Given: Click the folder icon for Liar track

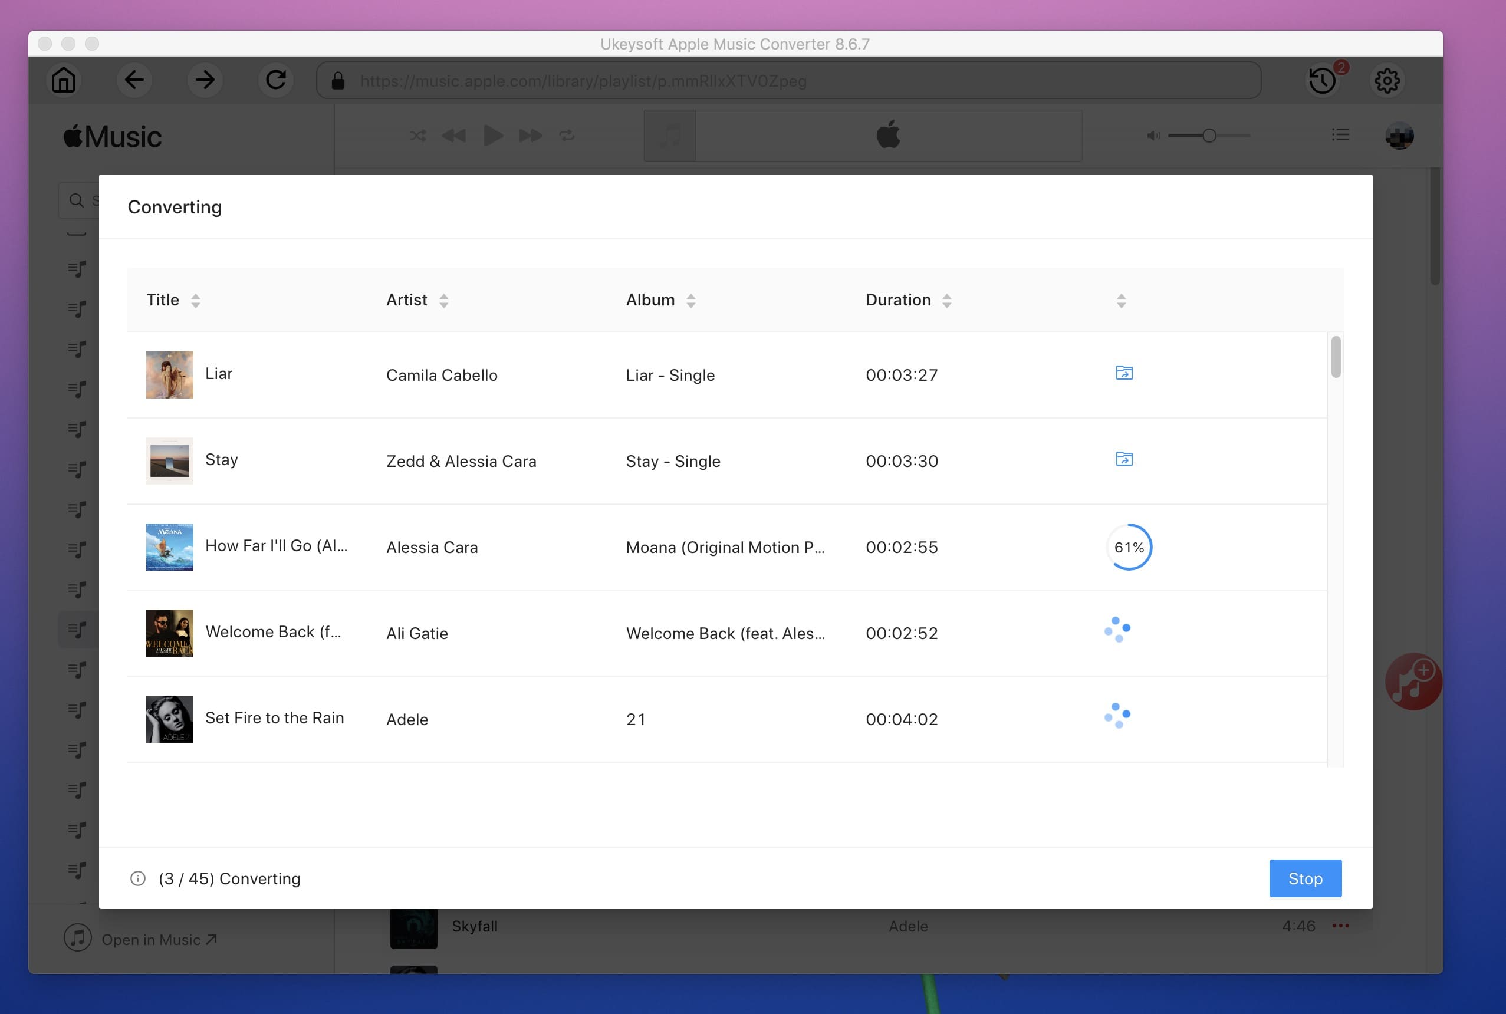Looking at the screenshot, I should tap(1123, 373).
